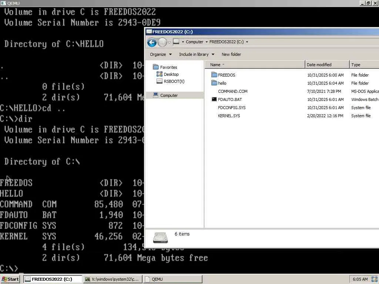The image size is (379, 284).
Task: Click the clock showing 6:05 AM
Action: coord(360,279)
